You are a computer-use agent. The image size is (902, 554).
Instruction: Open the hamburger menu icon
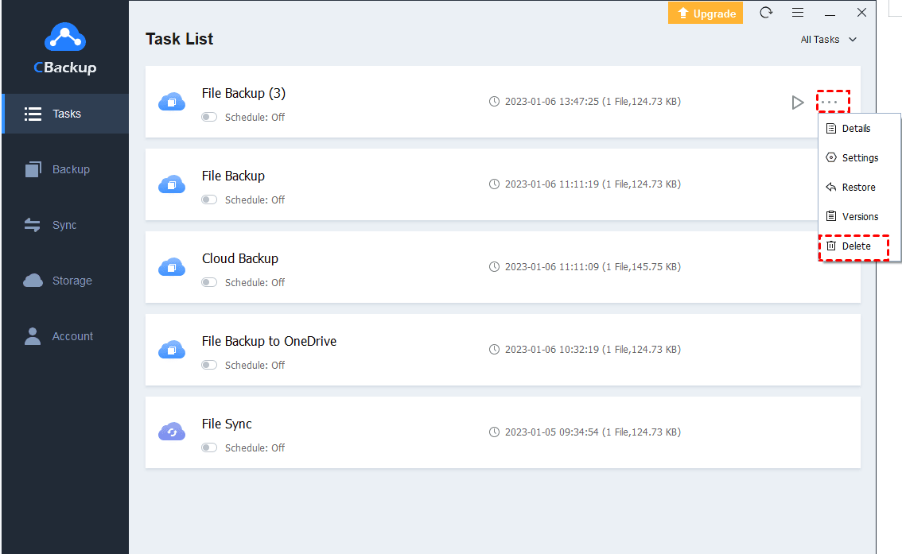798,13
